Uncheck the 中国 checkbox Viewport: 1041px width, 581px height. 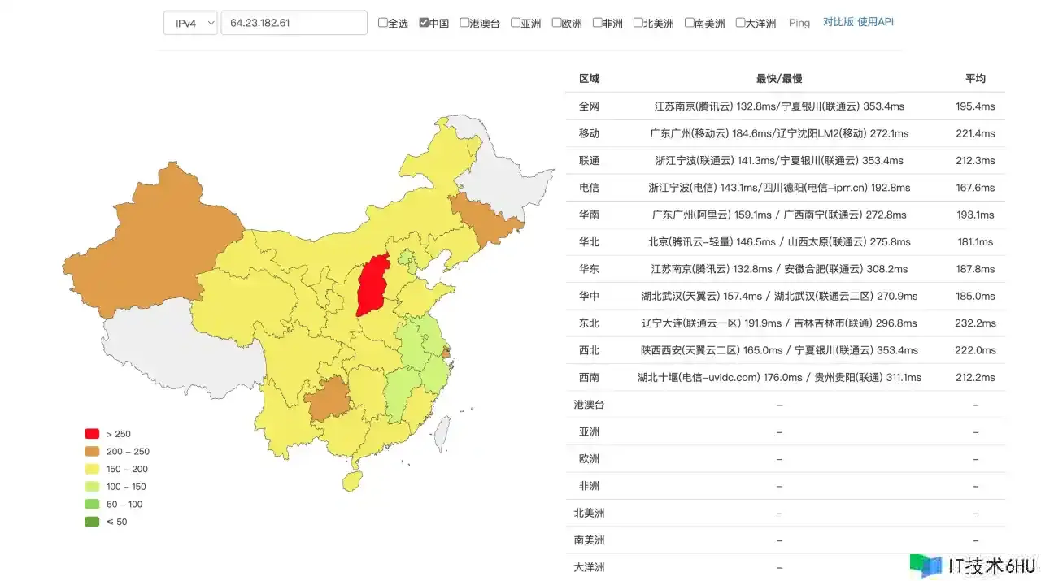pyautogui.click(x=424, y=23)
